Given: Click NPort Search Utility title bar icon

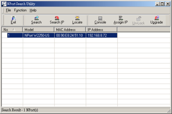Looking at the screenshot, I should click(x=4, y=4).
